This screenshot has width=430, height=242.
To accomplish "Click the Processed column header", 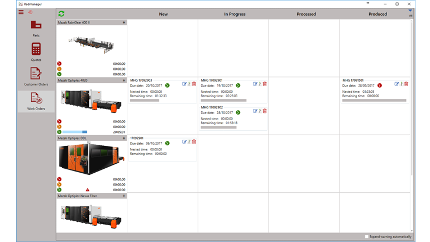I will click(x=307, y=14).
